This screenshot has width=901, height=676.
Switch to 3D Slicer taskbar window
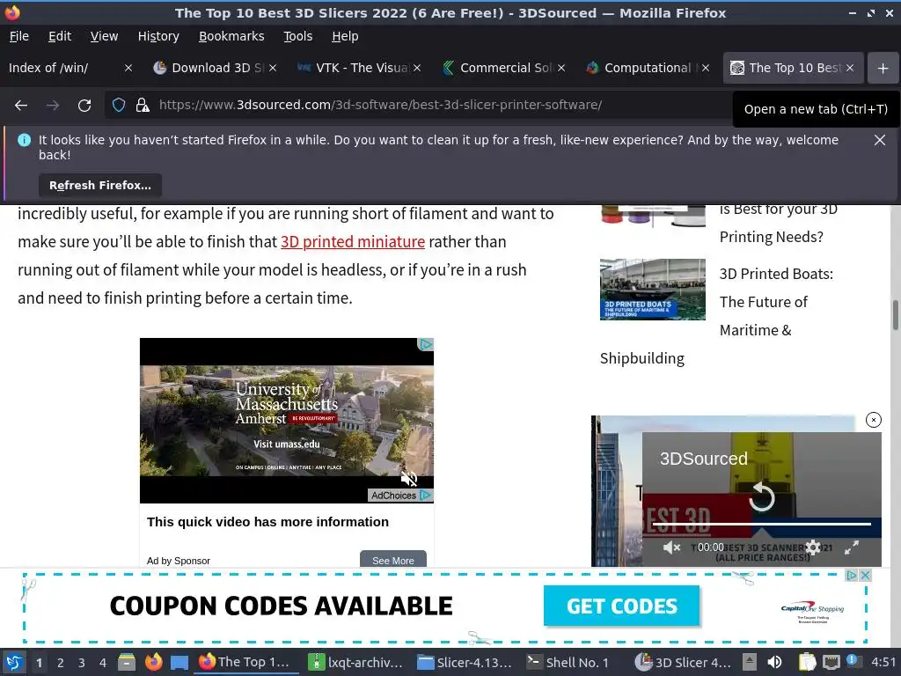683,663
